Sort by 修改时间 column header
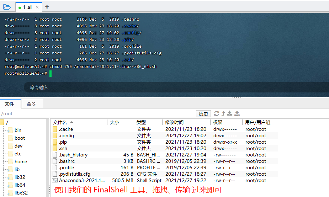 (x=186, y=122)
